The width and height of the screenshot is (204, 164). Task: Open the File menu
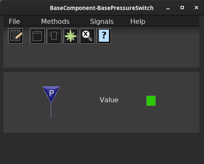(14, 21)
